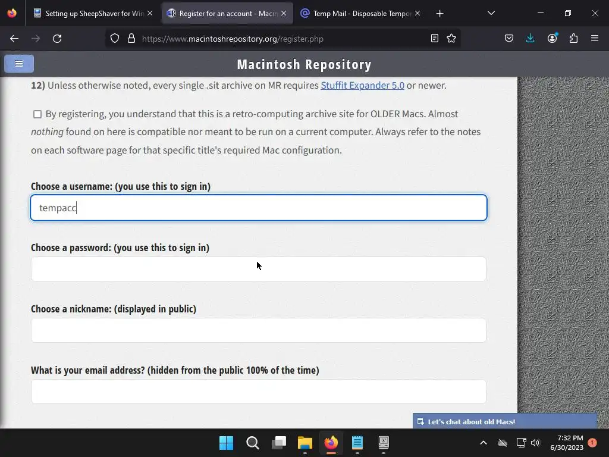The image size is (609, 457).
Task: Open the Firefox account menu
Action: tap(553, 38)
